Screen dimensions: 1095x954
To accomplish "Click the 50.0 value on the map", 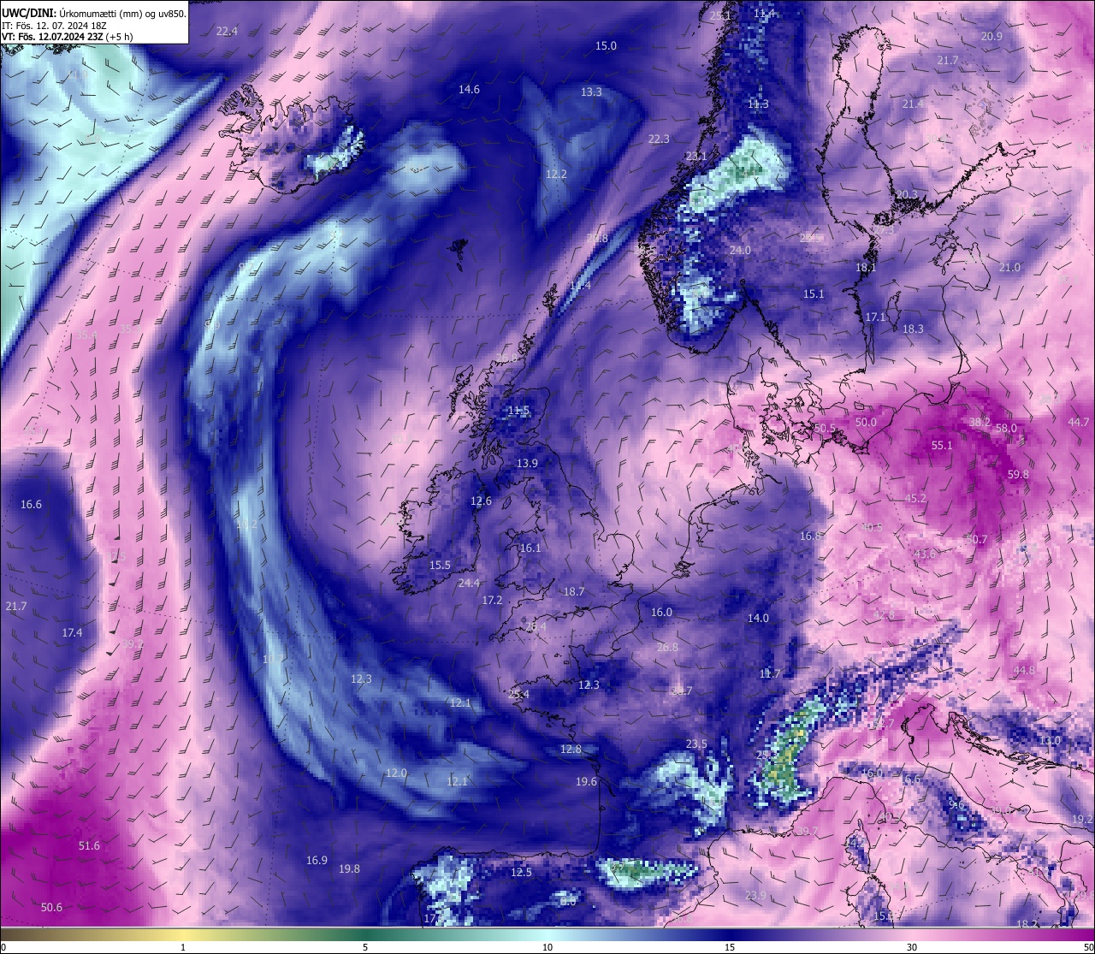I will tap(866, 423).
